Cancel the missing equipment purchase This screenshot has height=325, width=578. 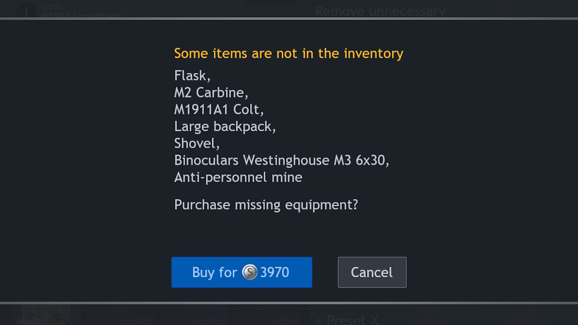[372, 272]
